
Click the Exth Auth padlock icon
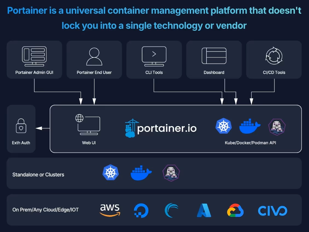click(21, 126)
